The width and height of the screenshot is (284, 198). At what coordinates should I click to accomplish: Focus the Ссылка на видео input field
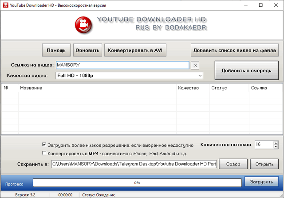click(122, 65)
